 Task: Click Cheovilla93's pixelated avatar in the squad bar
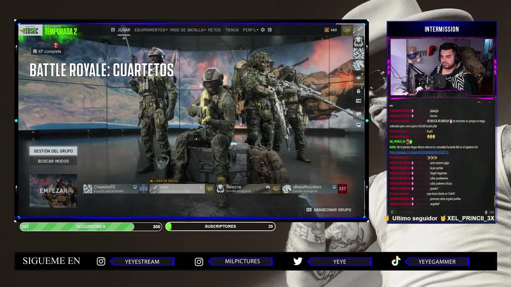click(87, 189)
